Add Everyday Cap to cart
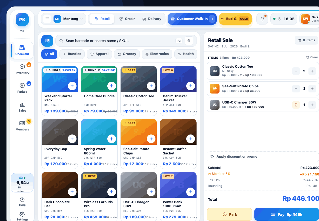This screenshot has width=319, height=221. pyautogui.click(x=72, y=139)
